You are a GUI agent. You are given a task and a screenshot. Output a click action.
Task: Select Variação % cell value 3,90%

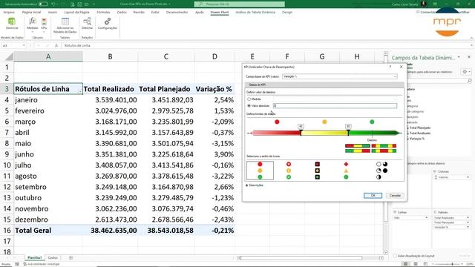[x=214, y=154]
